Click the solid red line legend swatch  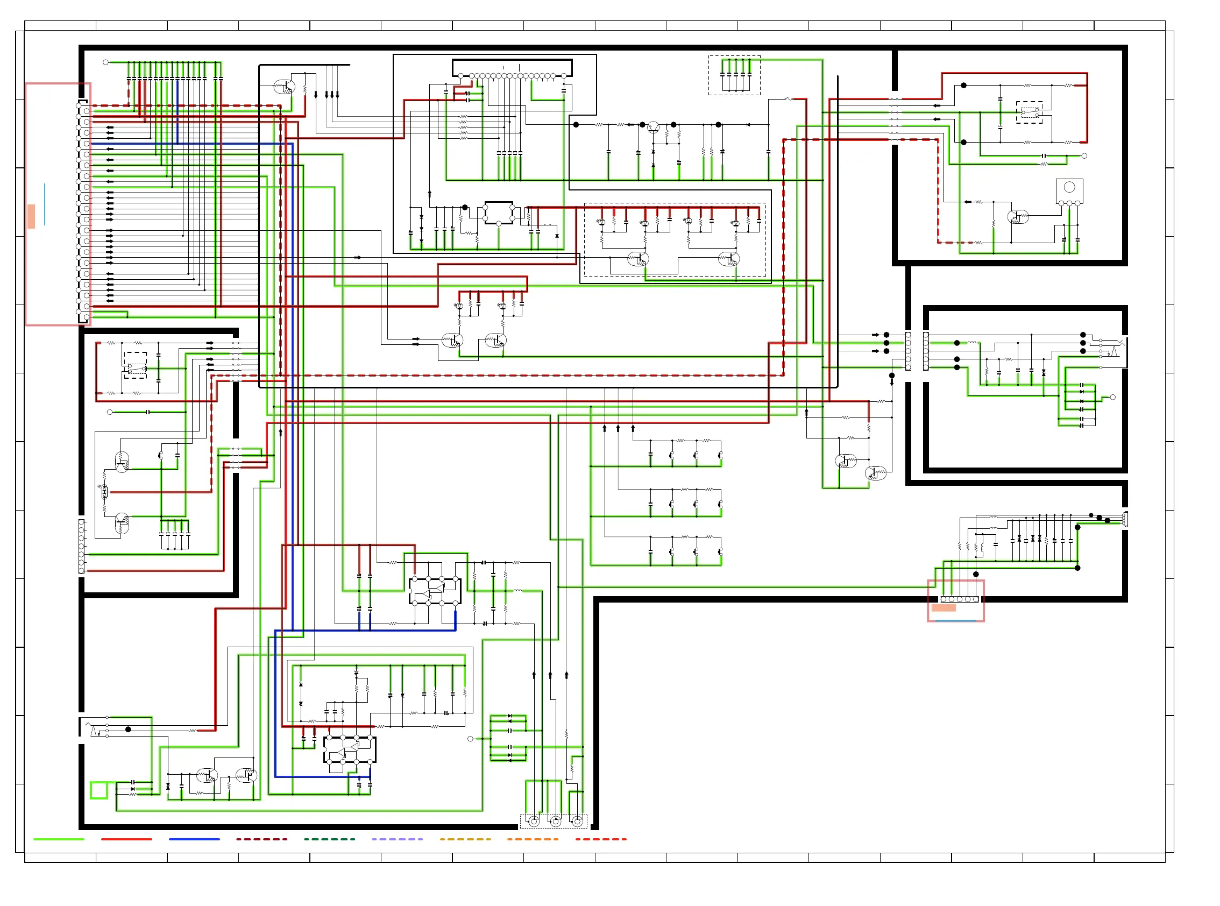click(x=126, y=839)
